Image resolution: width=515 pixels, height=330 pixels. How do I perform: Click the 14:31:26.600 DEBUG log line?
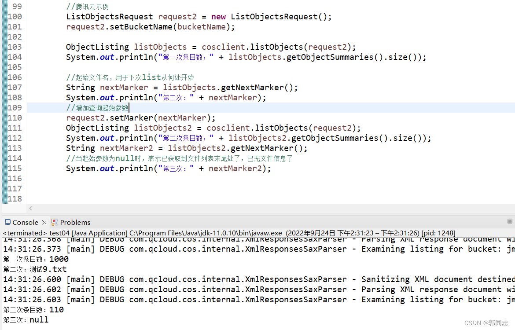coord(259,279)
